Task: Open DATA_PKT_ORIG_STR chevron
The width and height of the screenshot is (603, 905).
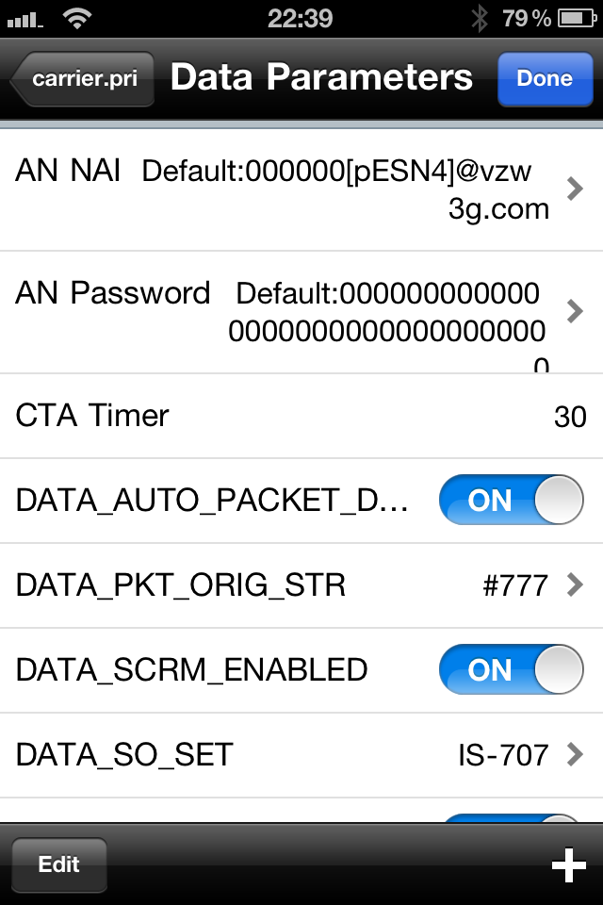Action: coord(575,584)
